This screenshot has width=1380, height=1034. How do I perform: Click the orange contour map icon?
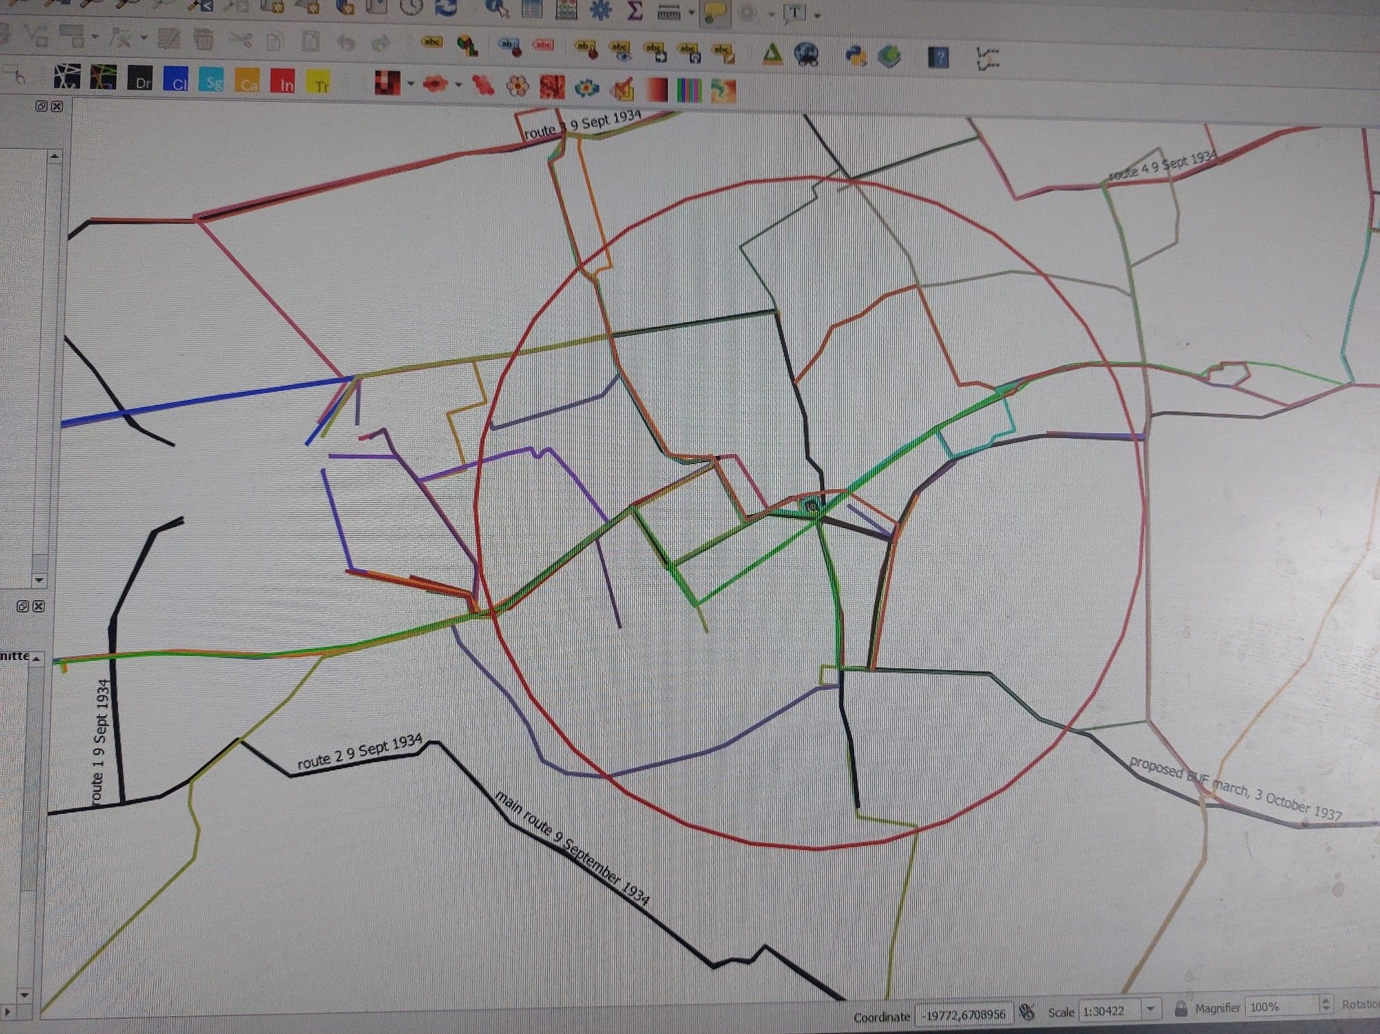click(723, 91)
